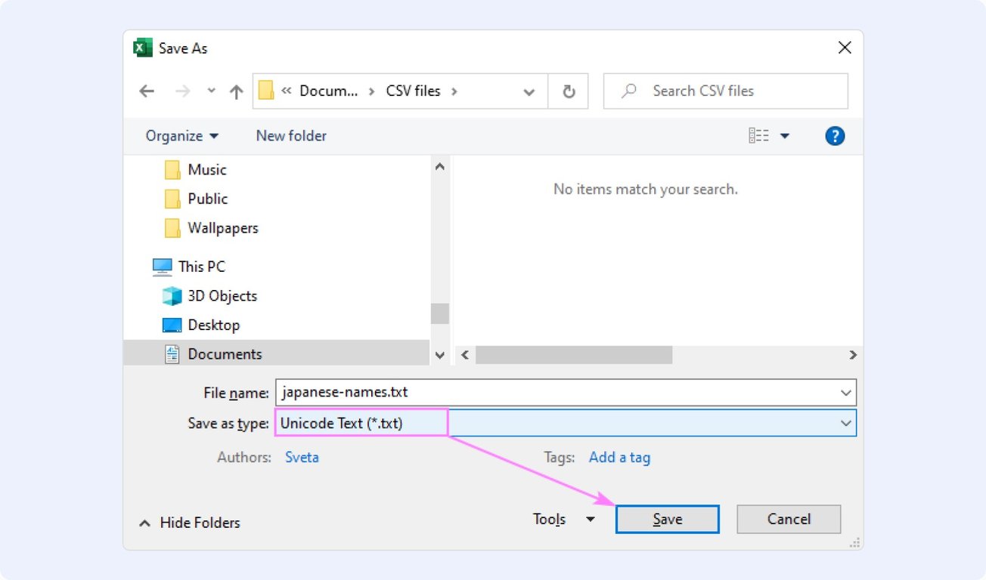Click navigation pane scroll down arrow
Image resolution: width=986 pixels, height=580 pixels.
pyautogui.click(x=440, y=354)
